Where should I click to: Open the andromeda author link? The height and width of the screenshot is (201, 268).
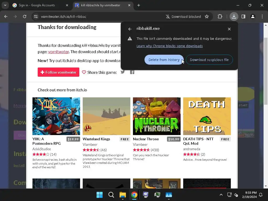(192, 149)
